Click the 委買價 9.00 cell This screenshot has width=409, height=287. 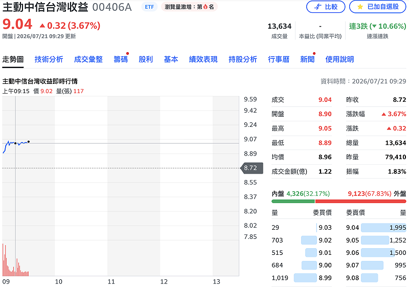point(325,265)
